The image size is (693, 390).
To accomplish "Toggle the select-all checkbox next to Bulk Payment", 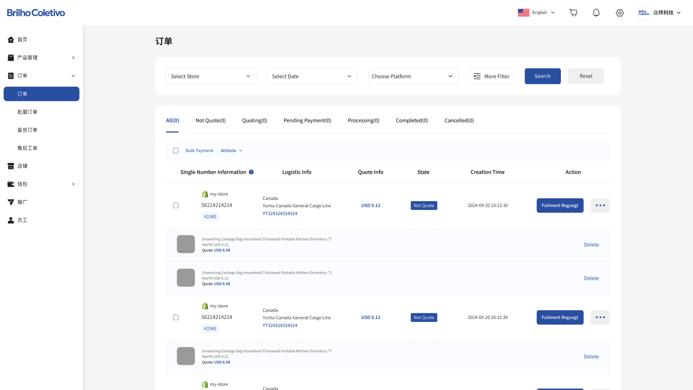I will [x=176, y=151].
